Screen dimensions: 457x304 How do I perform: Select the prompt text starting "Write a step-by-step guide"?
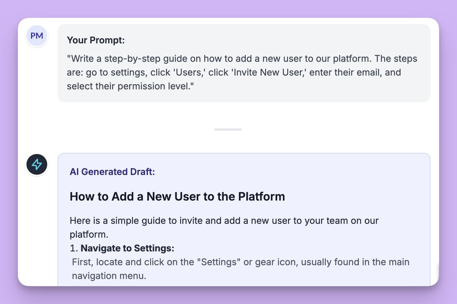point(242,72)
